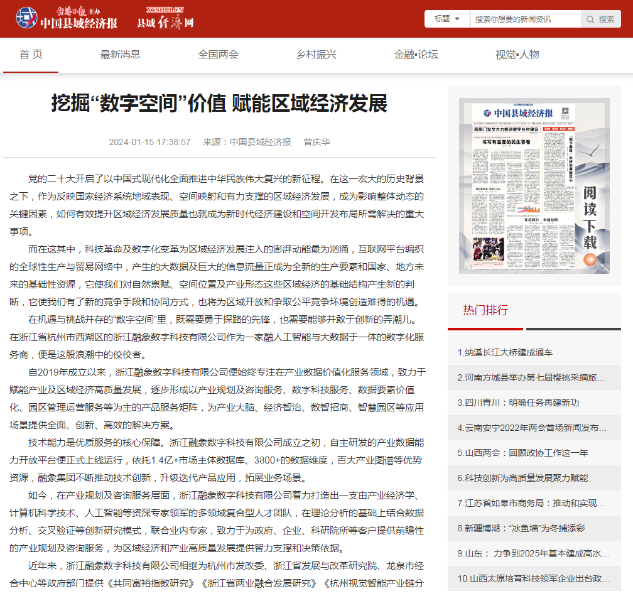Go to the 首页 tab
Screen dimensions: 633x596
click(x=31, y=55)
